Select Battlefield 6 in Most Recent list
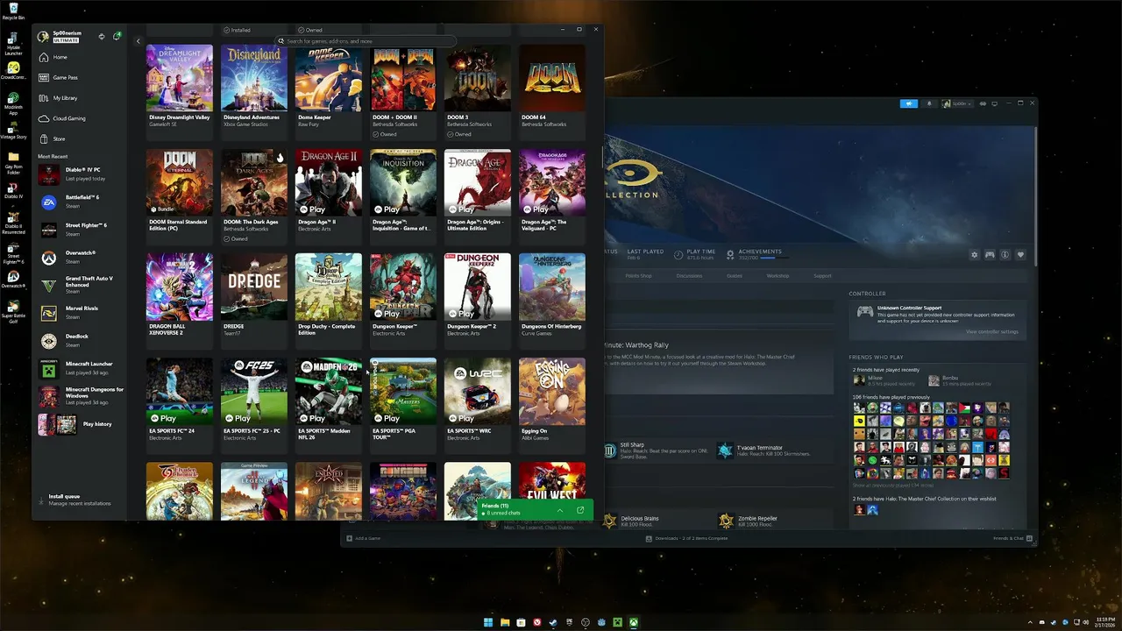1122x631 pixels. point(80,202)
